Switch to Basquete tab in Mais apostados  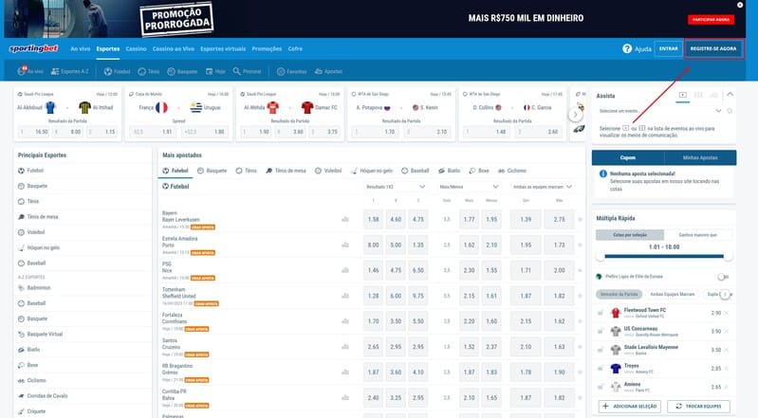pyautogui.click(x=213, y=171)
